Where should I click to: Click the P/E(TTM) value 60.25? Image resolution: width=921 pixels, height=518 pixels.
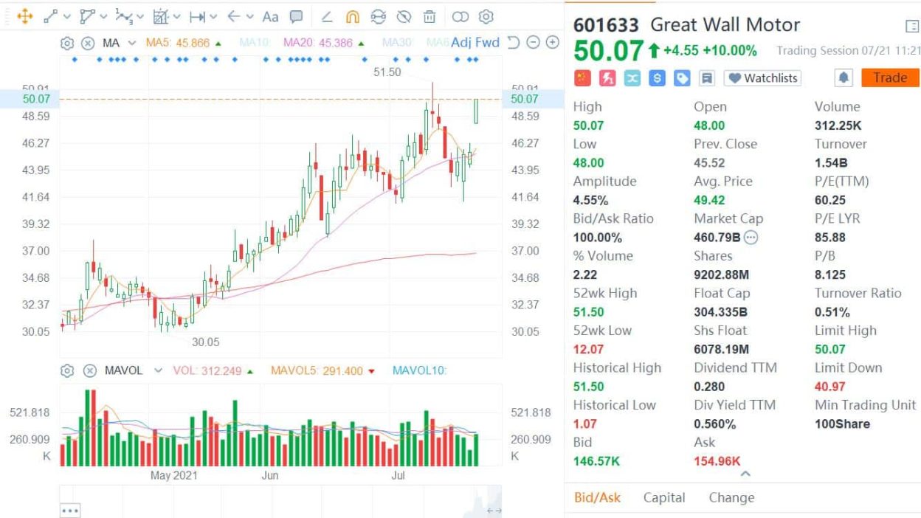coord(830,200)
